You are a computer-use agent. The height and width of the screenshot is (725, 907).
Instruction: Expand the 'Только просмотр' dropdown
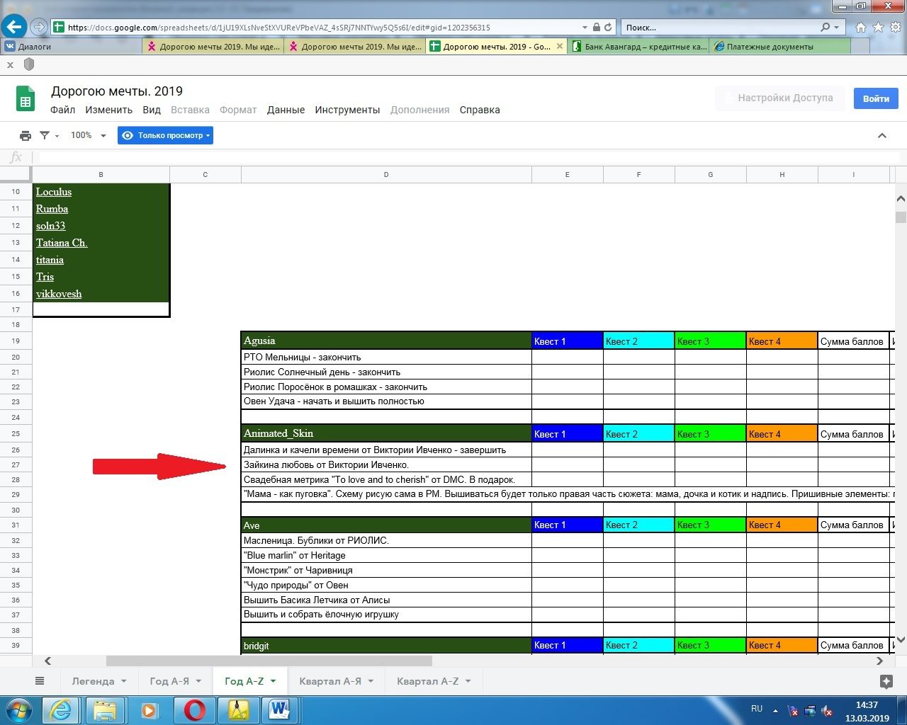pyautogui.click(x=166, y=135)
